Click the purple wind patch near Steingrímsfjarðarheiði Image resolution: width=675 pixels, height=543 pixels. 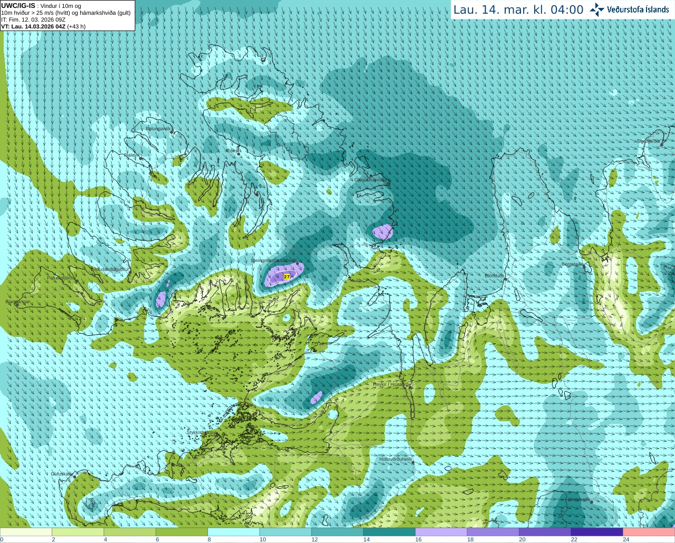[x=284, y=275]
